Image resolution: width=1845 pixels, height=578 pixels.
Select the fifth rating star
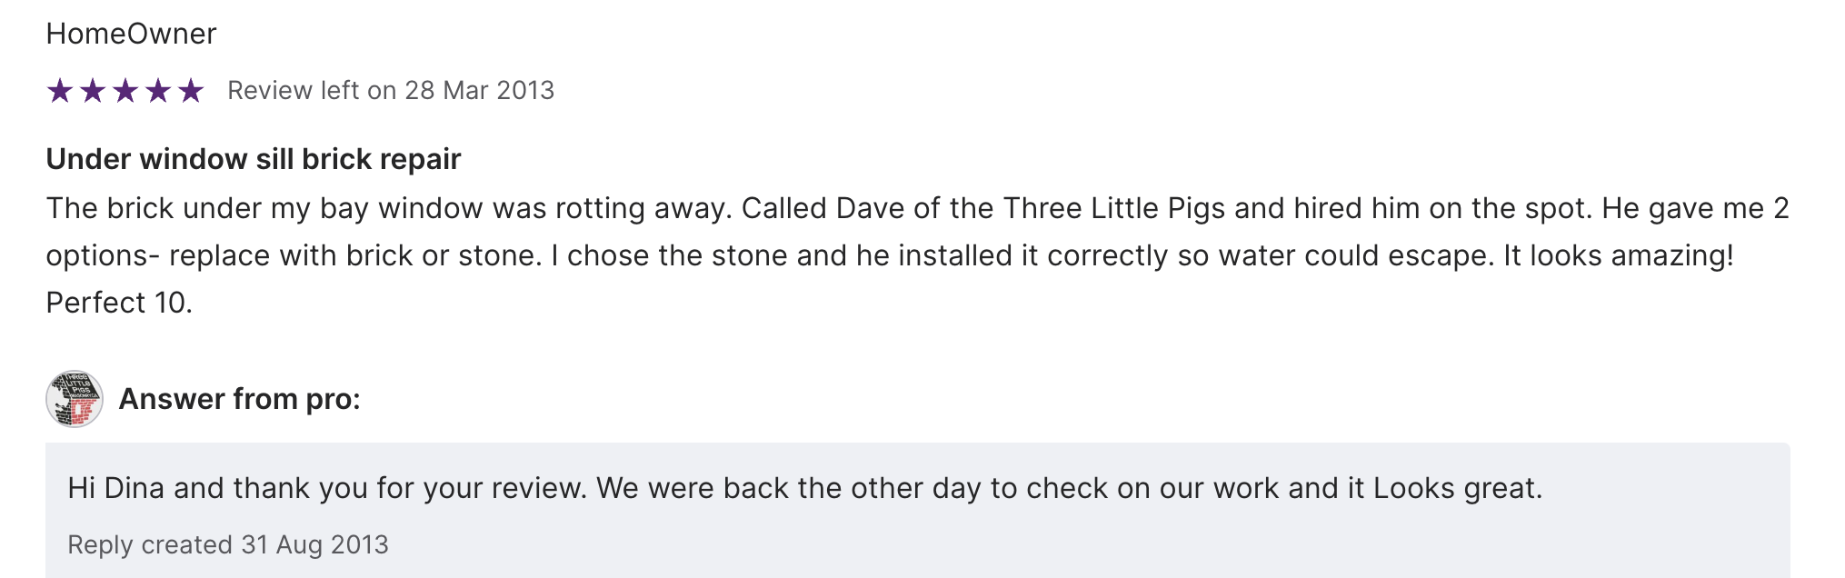[191, 91]
